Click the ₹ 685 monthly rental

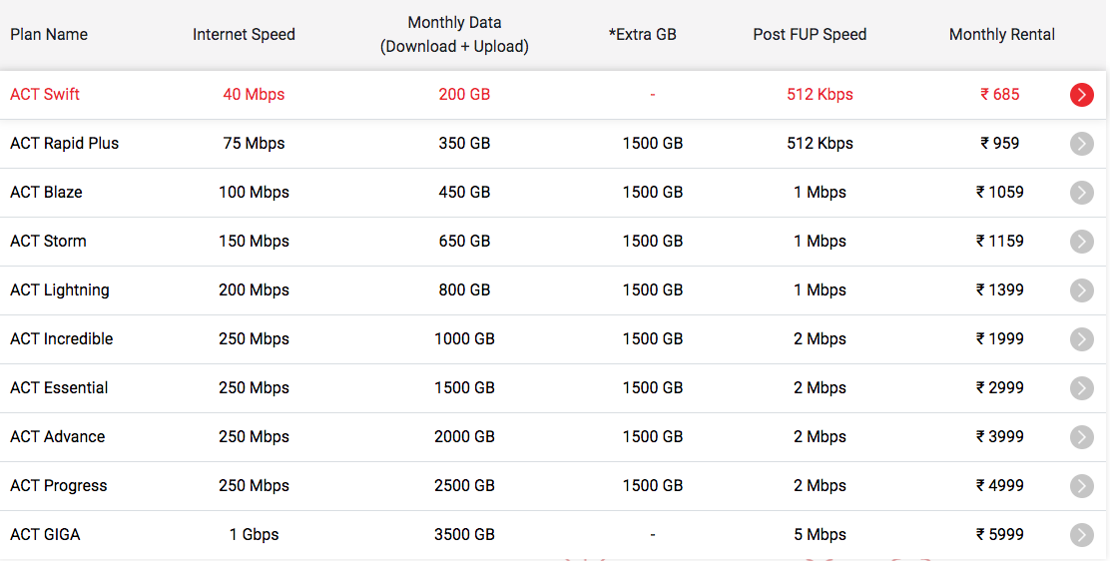pos(999,94)
